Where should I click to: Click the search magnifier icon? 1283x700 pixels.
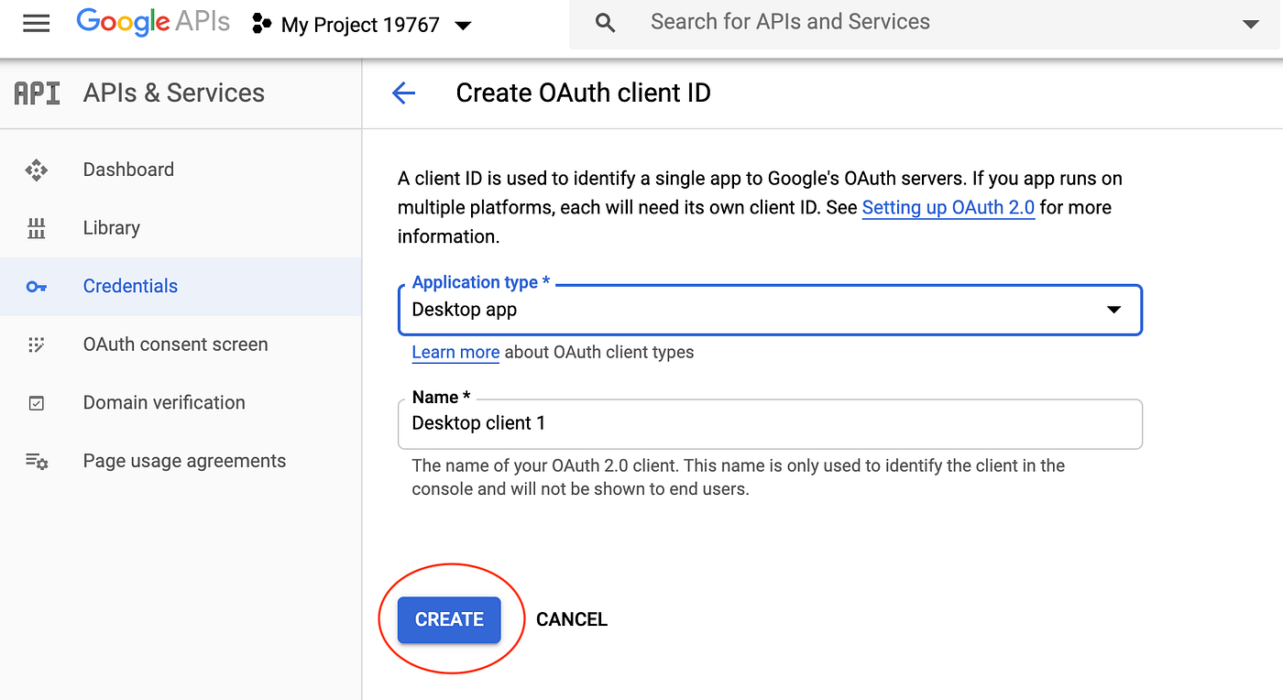(x=605, y=23)
